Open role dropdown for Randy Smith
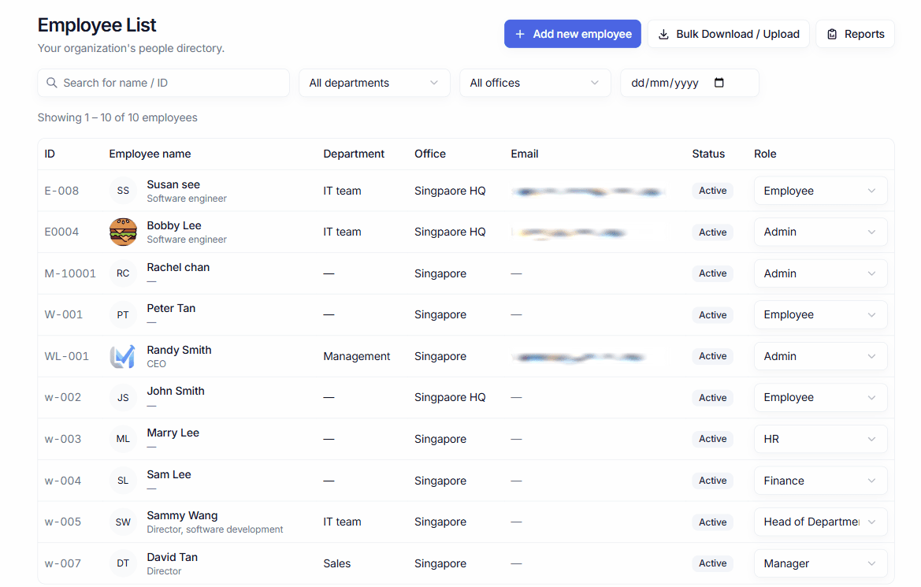 [x=820, y=356]
